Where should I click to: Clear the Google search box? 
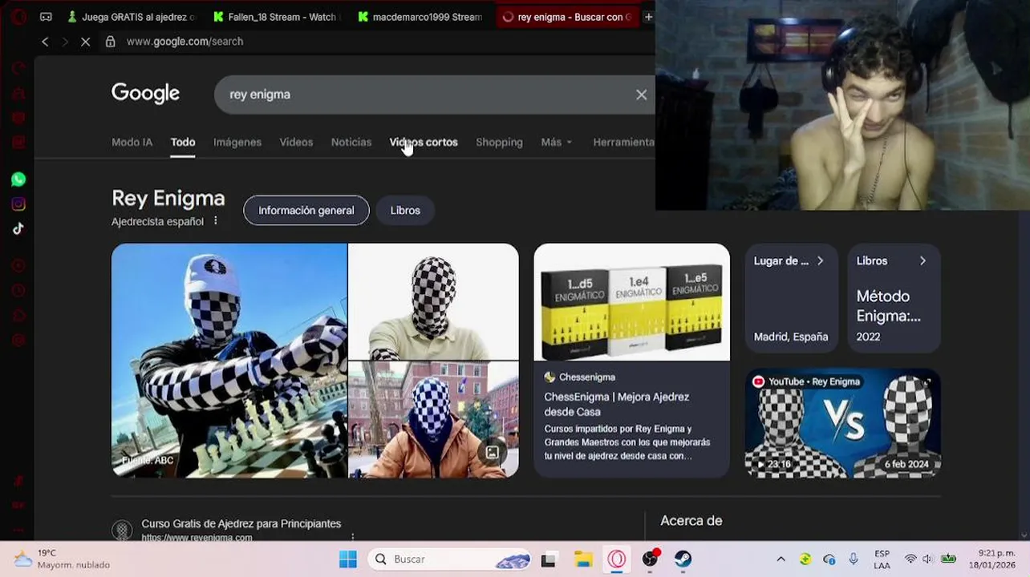tap(641, 95)
